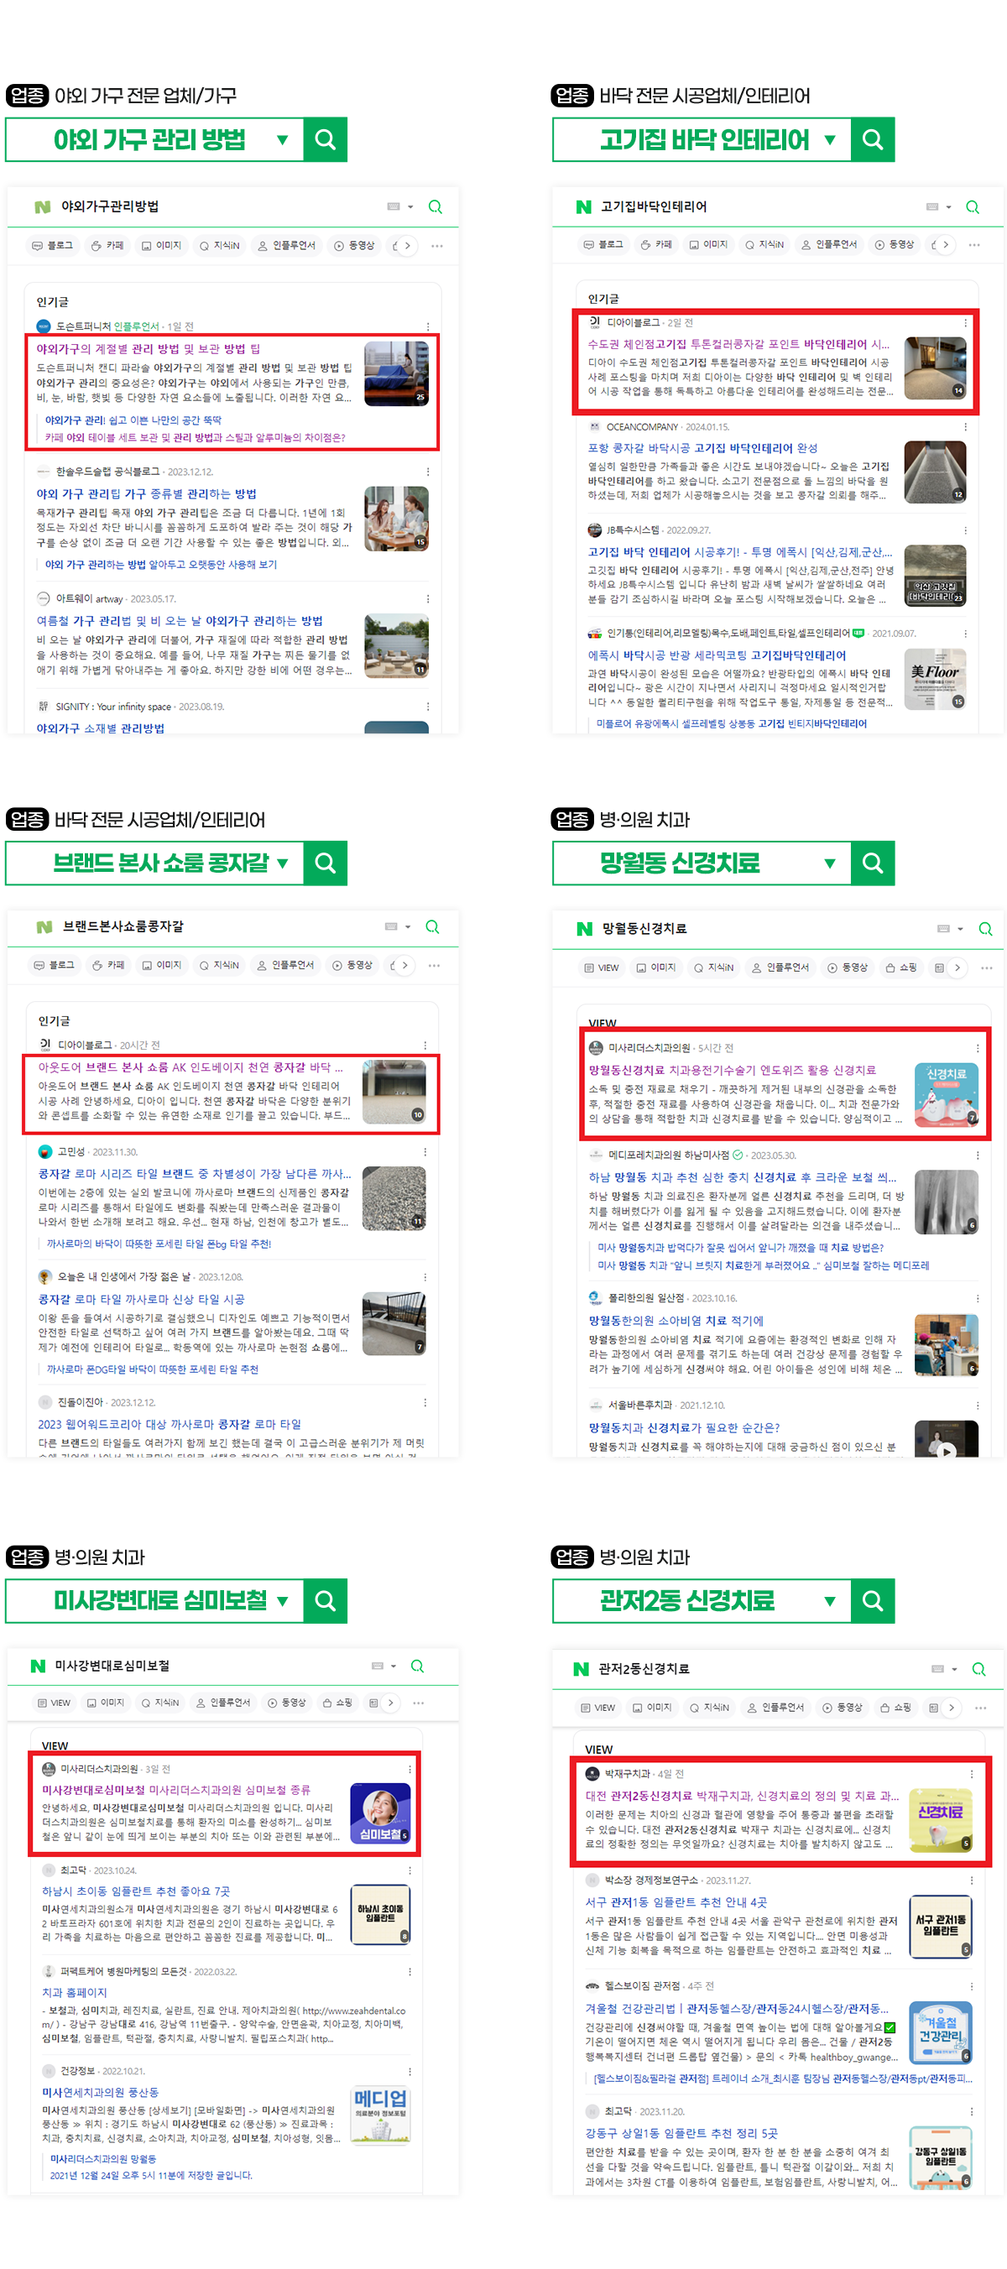1007x2269 pixels.
Task: Open dropdown arrow of 미사강변대로 심미보철 box
Action: pyautogui.click(x=282, y=1601)
